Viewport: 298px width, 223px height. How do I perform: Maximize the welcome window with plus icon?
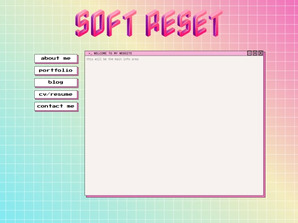click(x=255, y=53)
